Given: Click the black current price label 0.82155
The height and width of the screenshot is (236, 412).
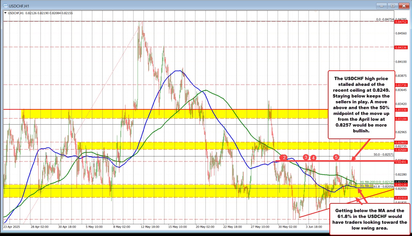Looking at the screenshot, I should 401,182.
